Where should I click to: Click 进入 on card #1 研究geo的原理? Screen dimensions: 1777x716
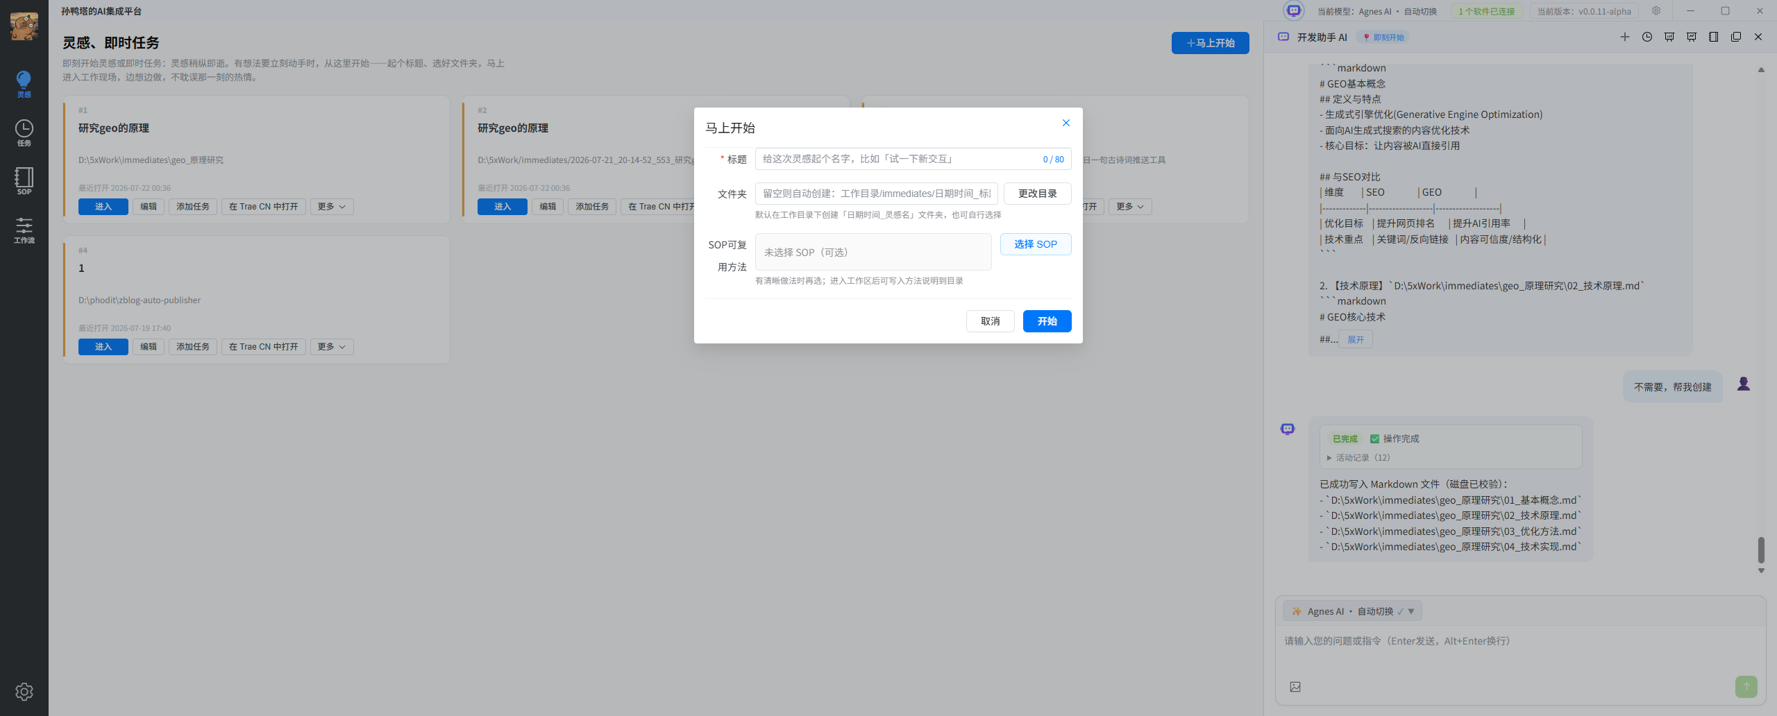click(x=103, y=207)
